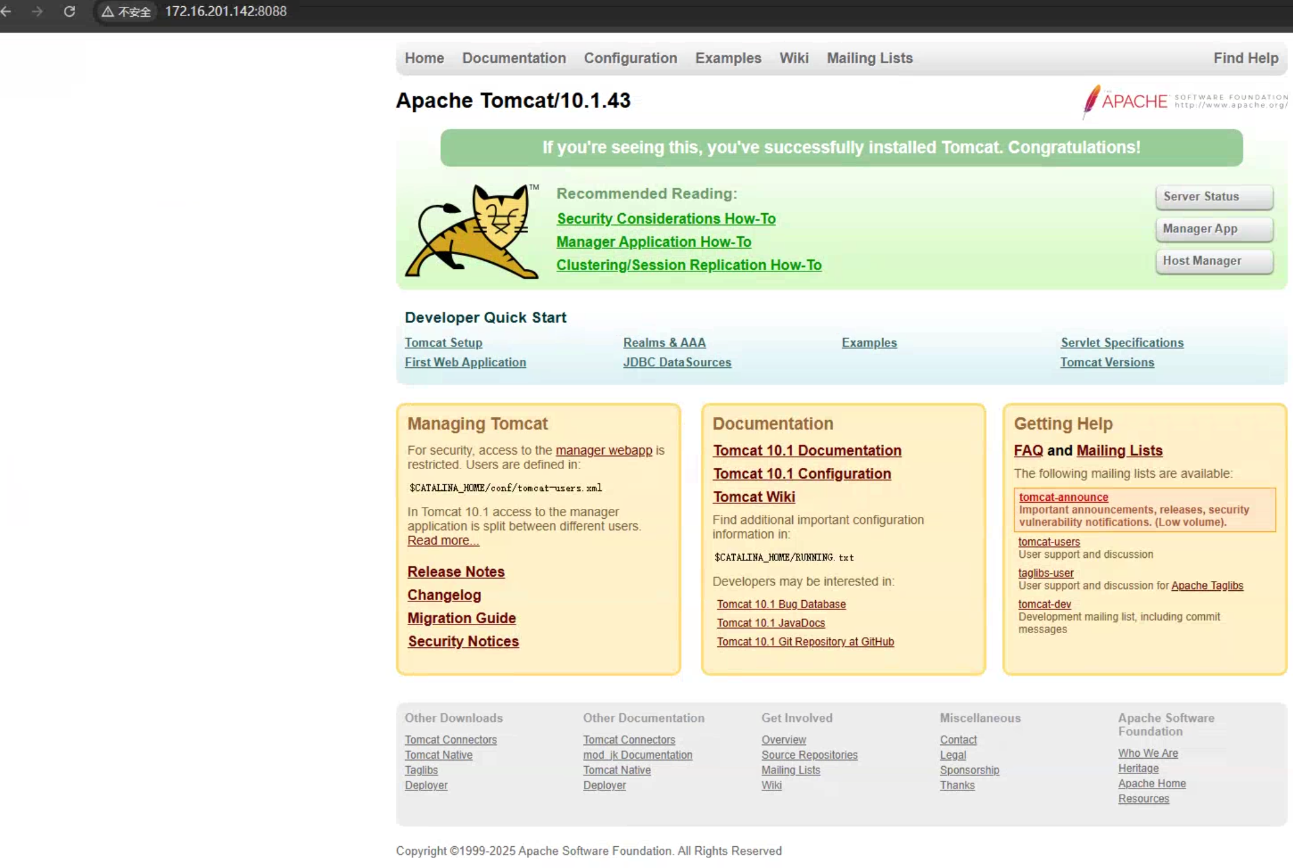Image resolution: width=1293 pixels, height=868 pixels.
Task: Open Tomcat Versions link
Action: pyautogui.click(x=1107, y=362)
